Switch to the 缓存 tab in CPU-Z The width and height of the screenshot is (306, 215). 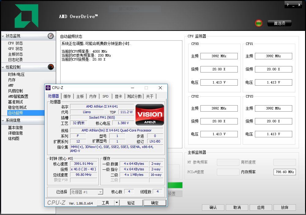point(67,96)
